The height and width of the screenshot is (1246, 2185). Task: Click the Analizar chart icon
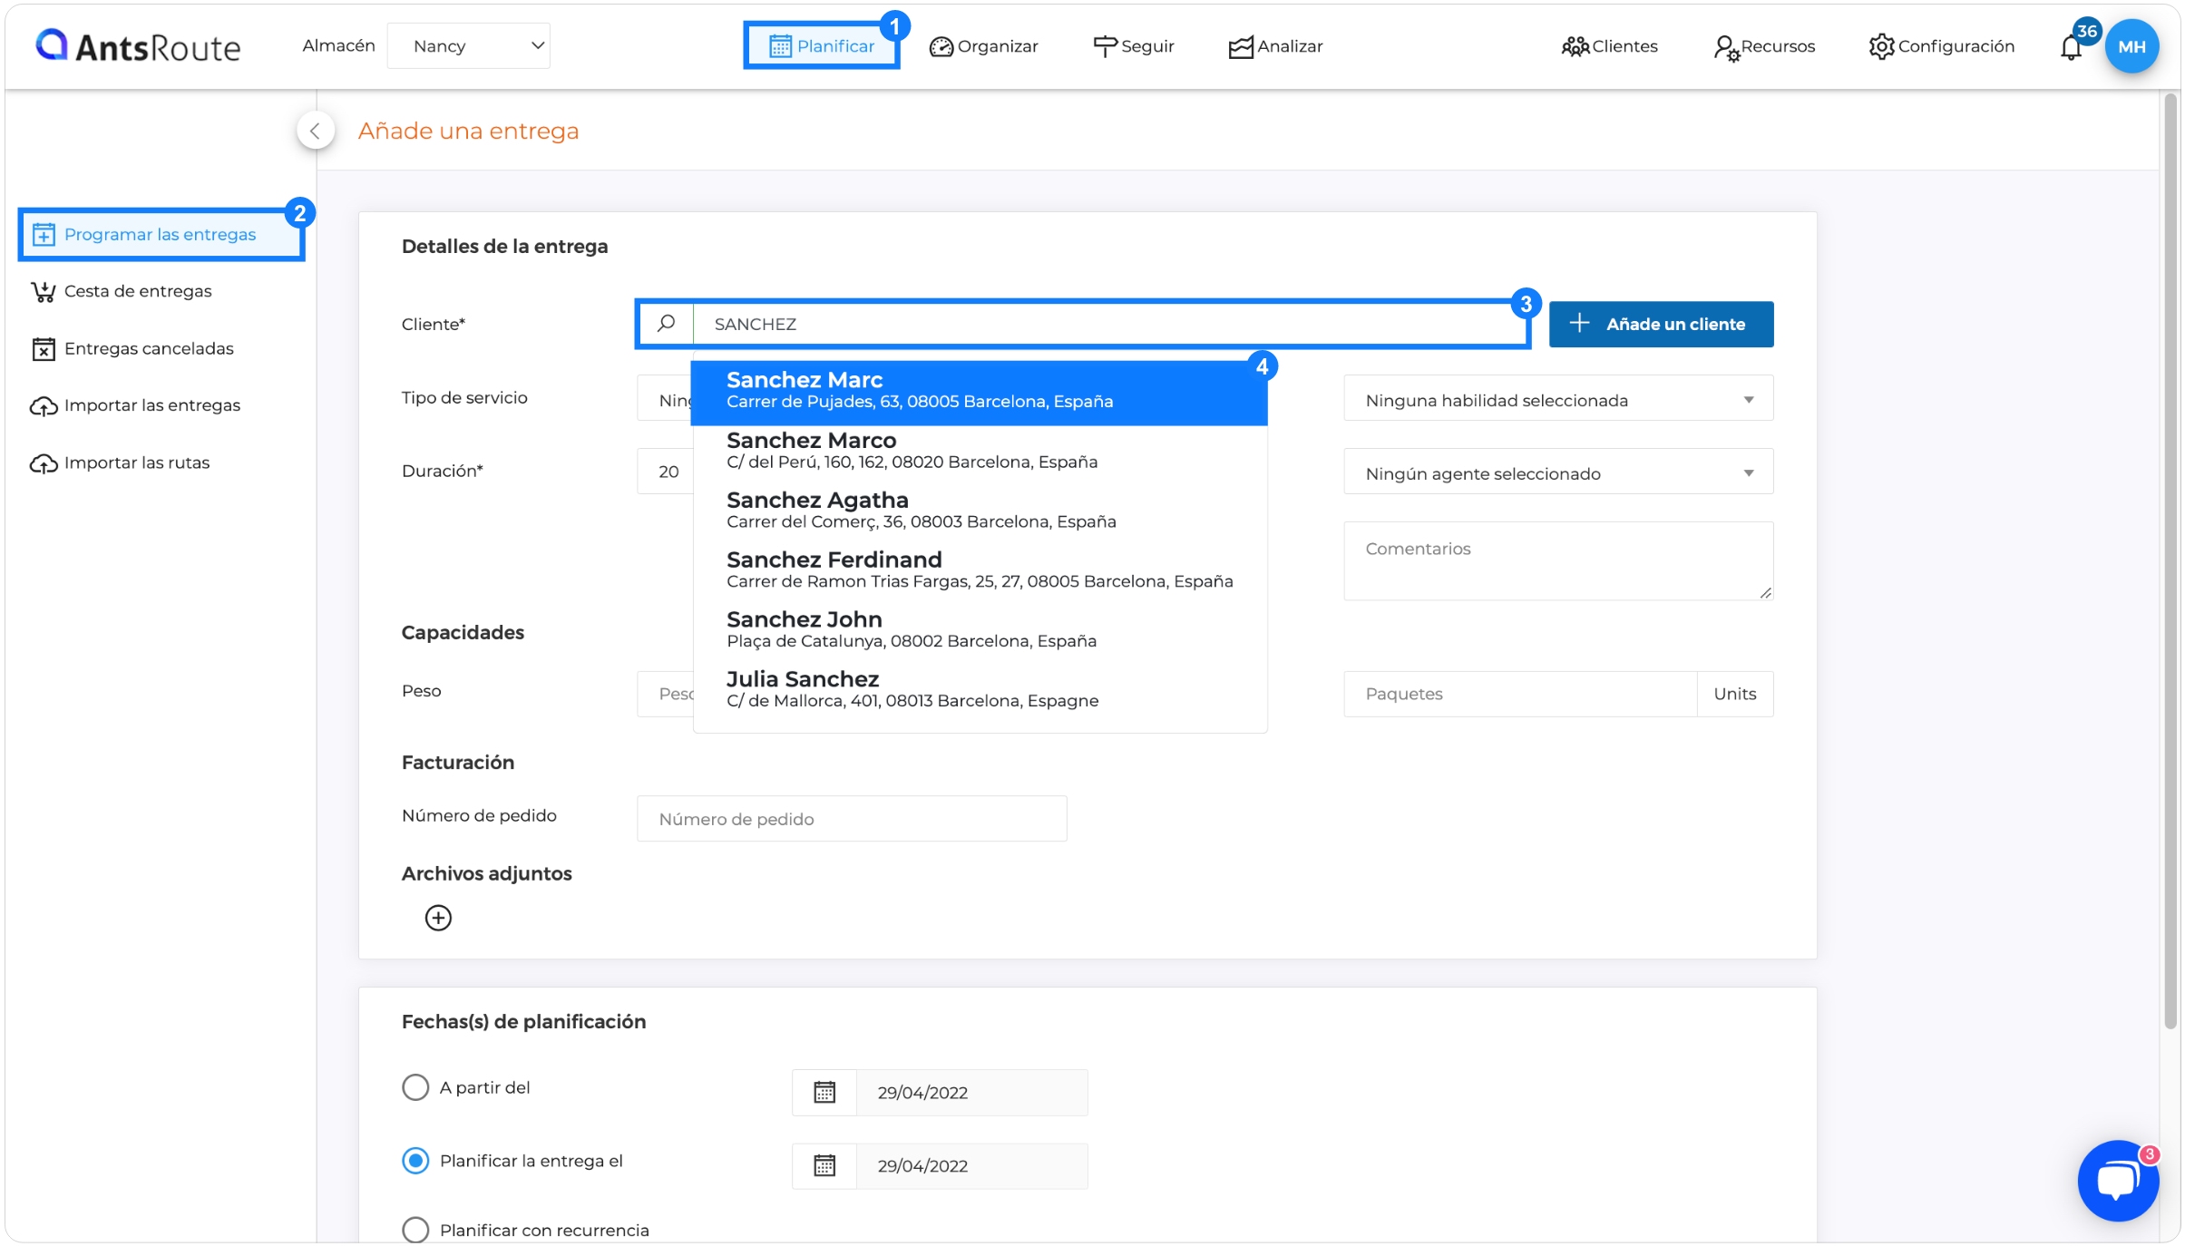pyautogui.click(x=1241, y=47)
